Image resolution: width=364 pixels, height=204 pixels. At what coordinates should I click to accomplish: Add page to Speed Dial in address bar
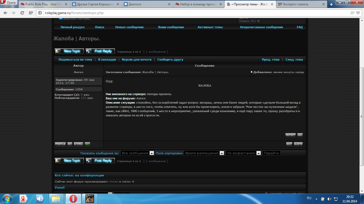[x=353, y=13]
